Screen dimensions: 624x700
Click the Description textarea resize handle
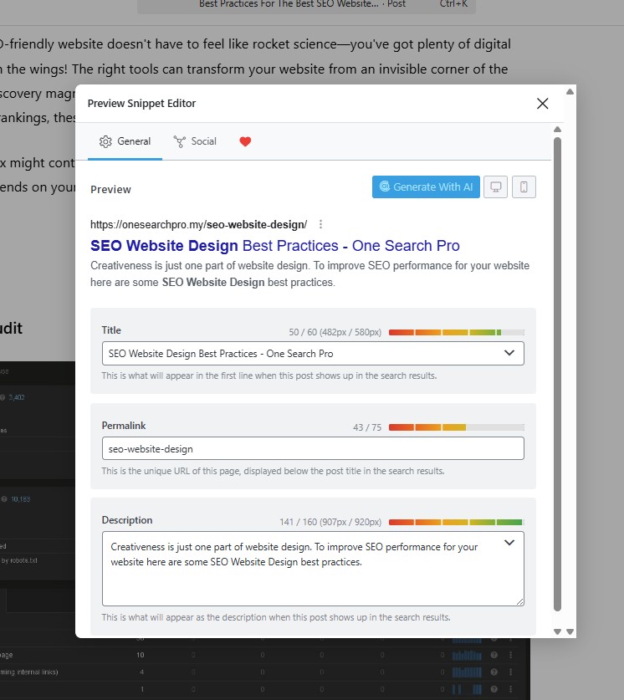(520, 602)
